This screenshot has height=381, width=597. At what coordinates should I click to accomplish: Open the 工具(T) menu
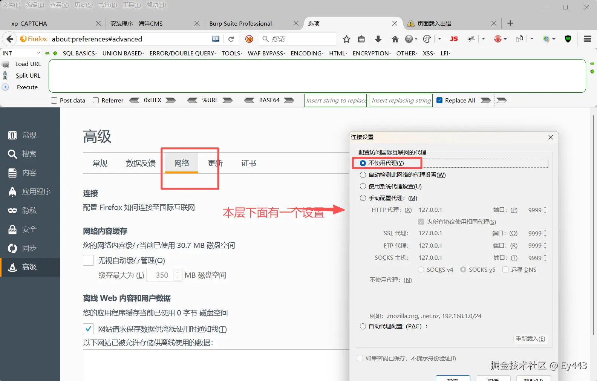click(x=132, y=5)
